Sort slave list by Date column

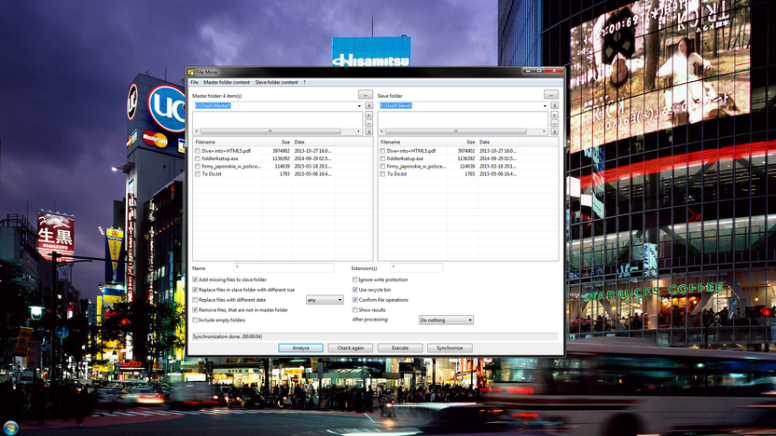(x=498, y=142)
